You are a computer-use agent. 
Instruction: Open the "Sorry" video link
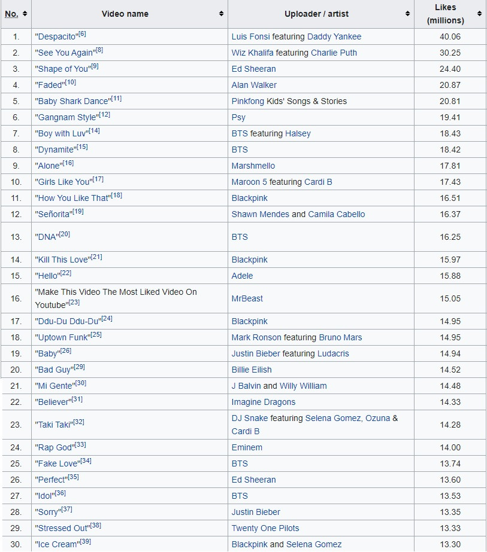48,513
